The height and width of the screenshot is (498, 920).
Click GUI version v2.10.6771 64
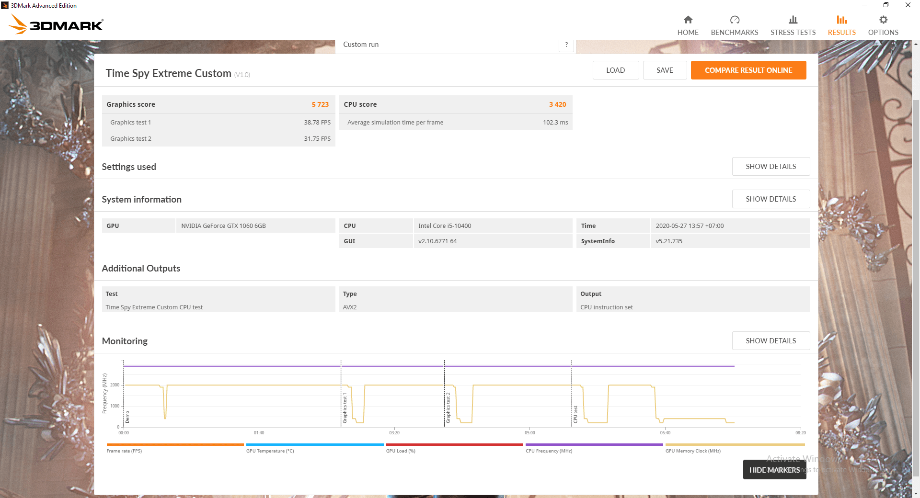click(x=437, y=241)
